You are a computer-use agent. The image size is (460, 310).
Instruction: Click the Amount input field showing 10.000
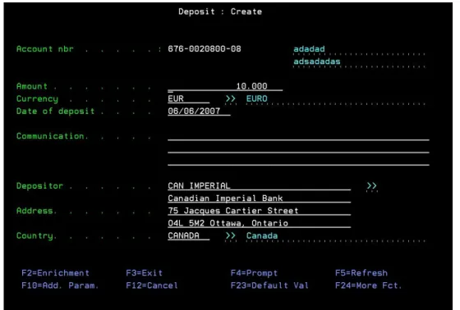point(225,86)
